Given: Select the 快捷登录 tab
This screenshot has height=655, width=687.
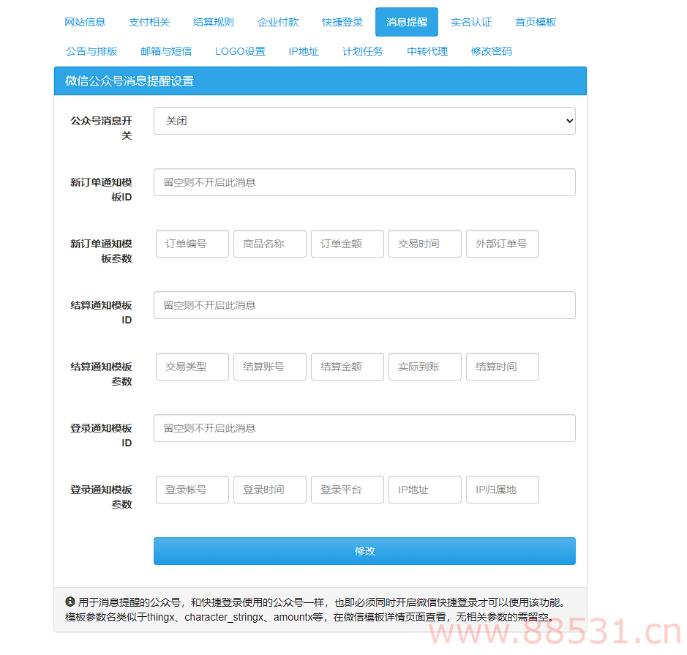Looking at the screenshot, I should click(342, 22).
